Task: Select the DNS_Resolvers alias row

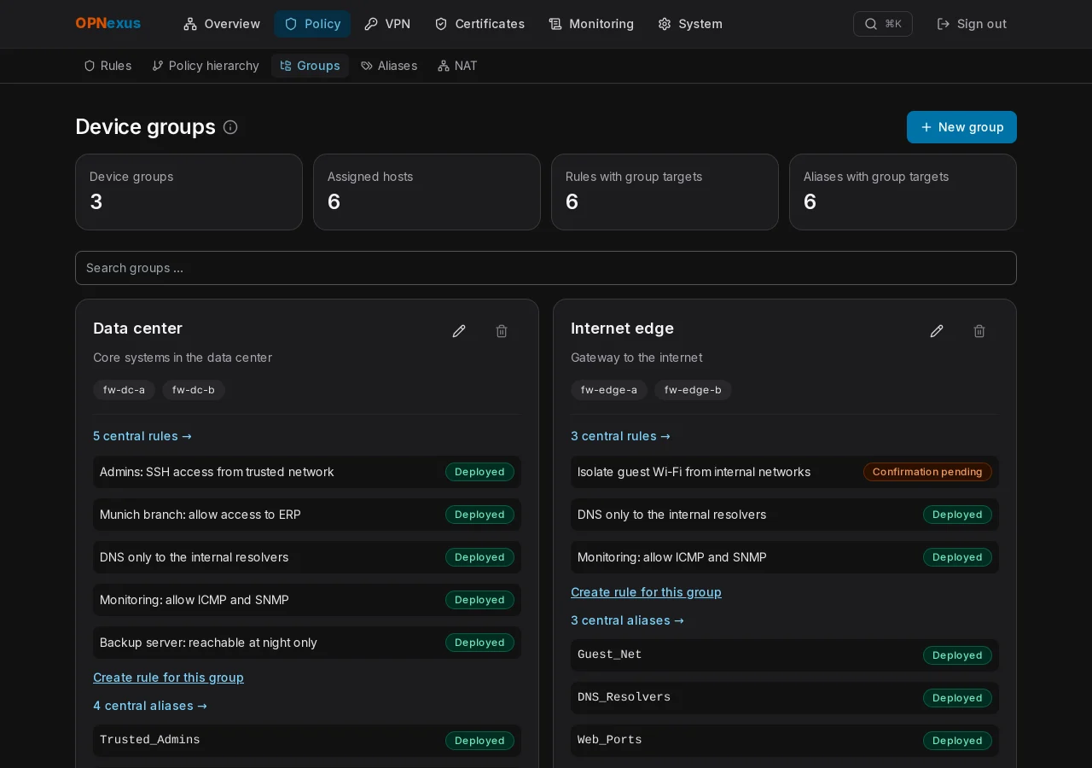Action: pos(785,698)
